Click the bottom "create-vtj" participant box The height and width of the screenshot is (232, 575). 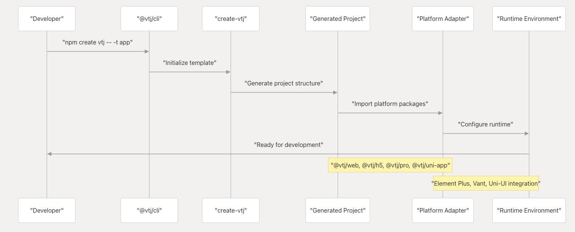pyautogui.click(x=231, y=210)
